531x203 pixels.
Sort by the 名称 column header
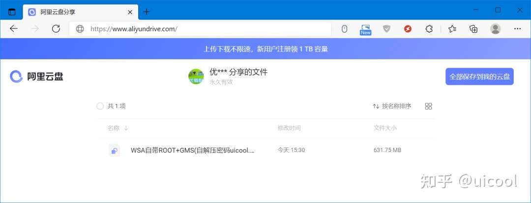pos(114,128)
